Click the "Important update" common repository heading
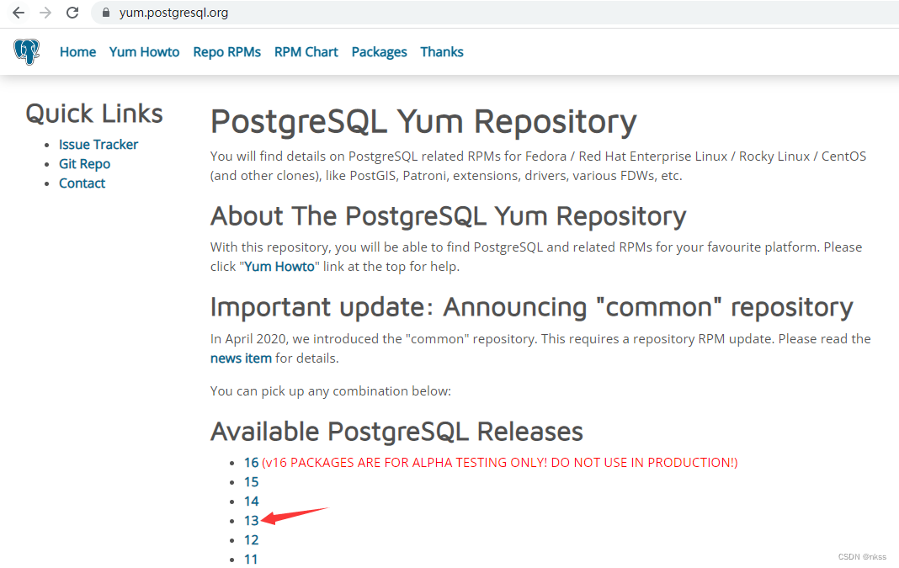 (x=531, y=307)
